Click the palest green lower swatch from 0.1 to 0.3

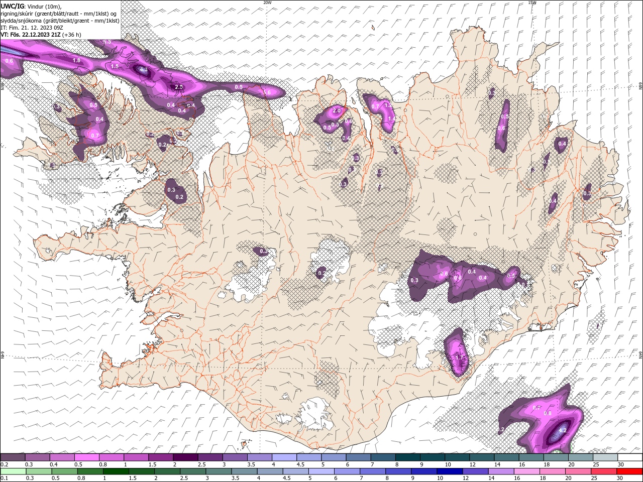[13, 471]
